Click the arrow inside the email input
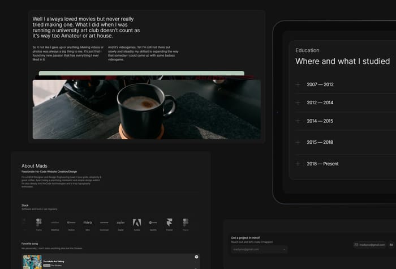Image resolution: width=396 pixels, height=269 pixels. (x=285, y=250)
